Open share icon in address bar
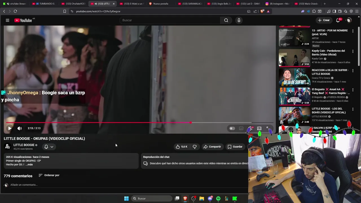 coord(255,11)
